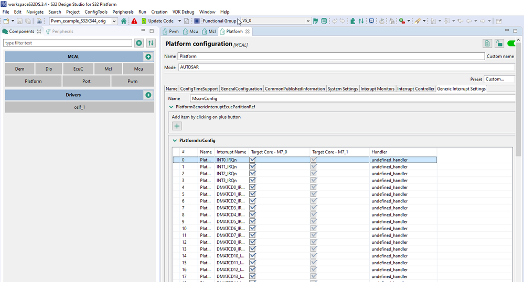Click the open perspective icon at toolbar end
This screenshot has height=282, width=524.
pos(499,21)
